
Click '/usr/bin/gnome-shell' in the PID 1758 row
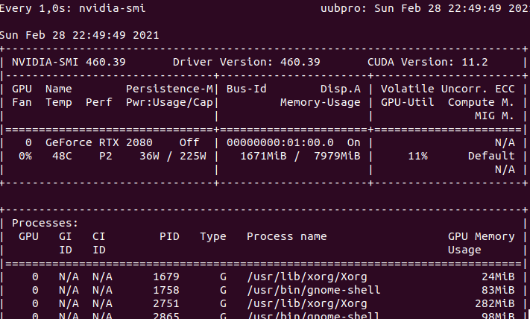(314, 290)
